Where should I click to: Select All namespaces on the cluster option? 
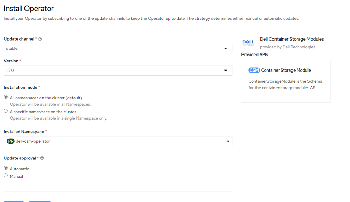click(x=6, y=97)
